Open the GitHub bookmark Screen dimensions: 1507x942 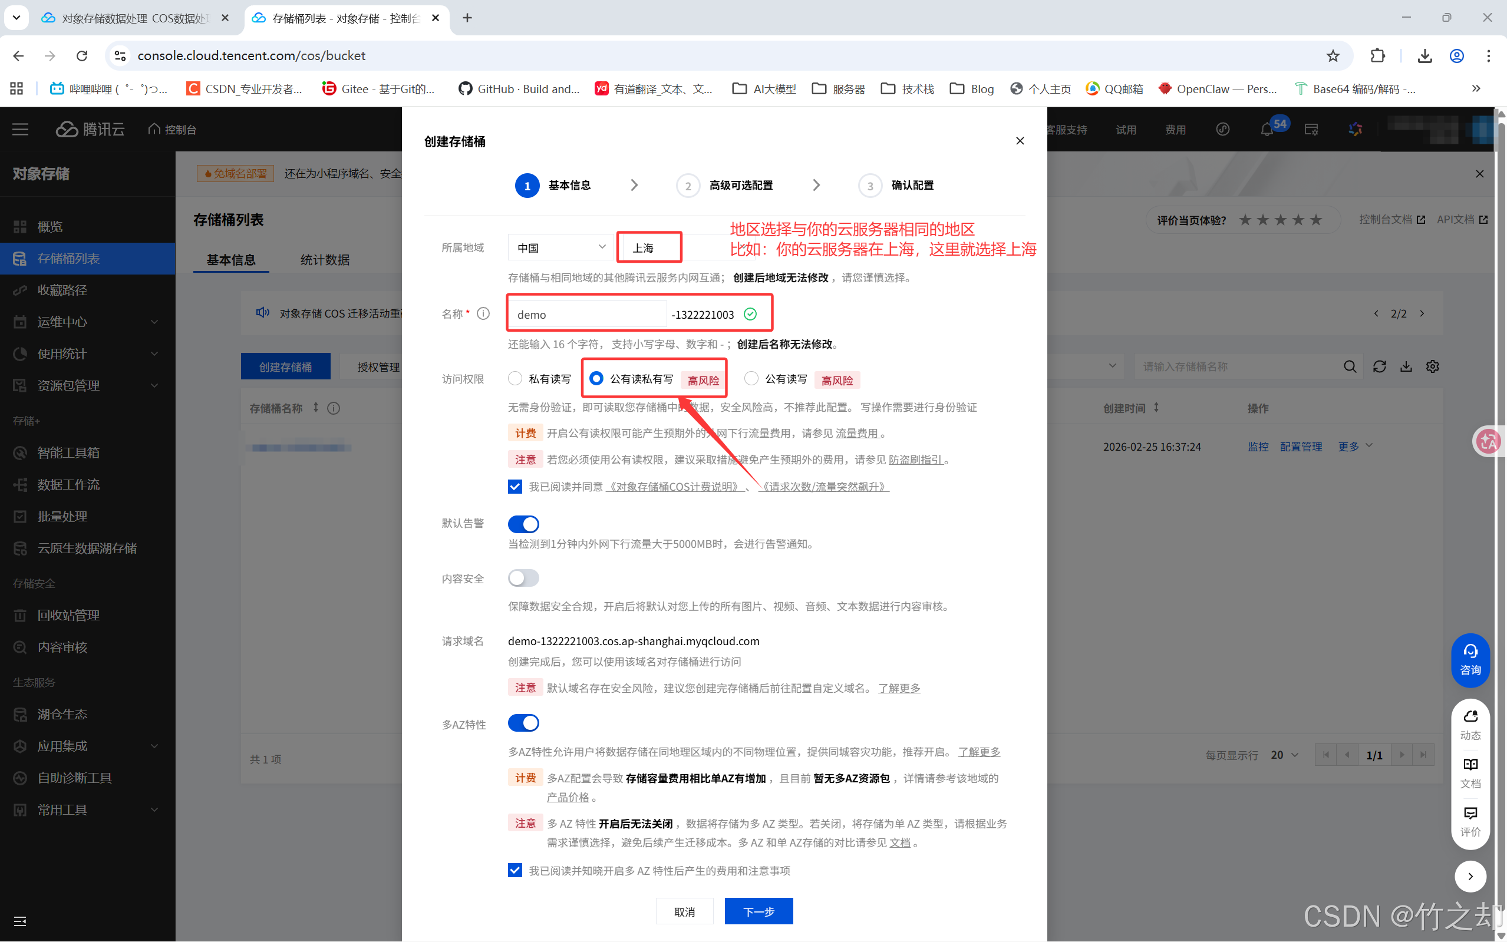519,88
